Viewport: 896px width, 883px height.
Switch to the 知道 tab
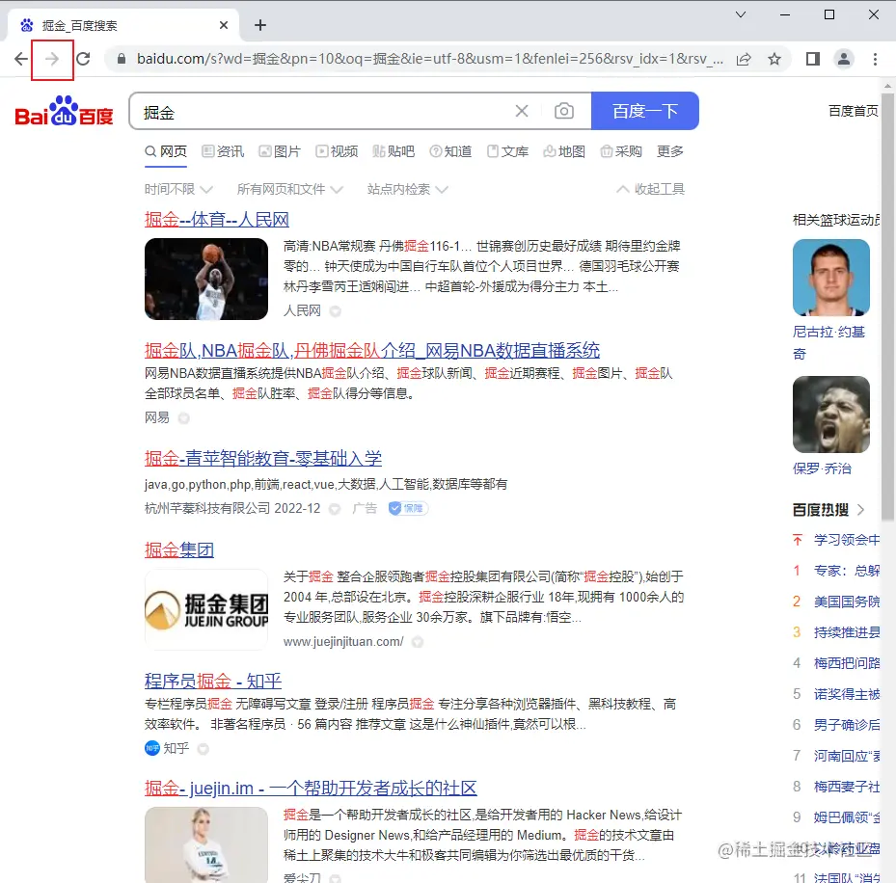pos(450,151)
